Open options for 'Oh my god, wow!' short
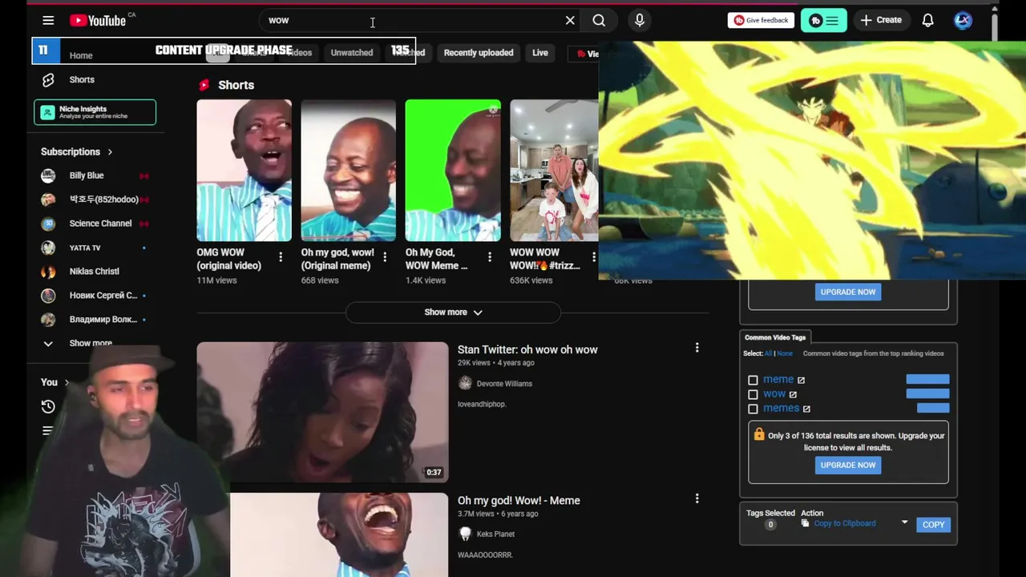This screenshot has height=577, width=1026. (385, 257)
